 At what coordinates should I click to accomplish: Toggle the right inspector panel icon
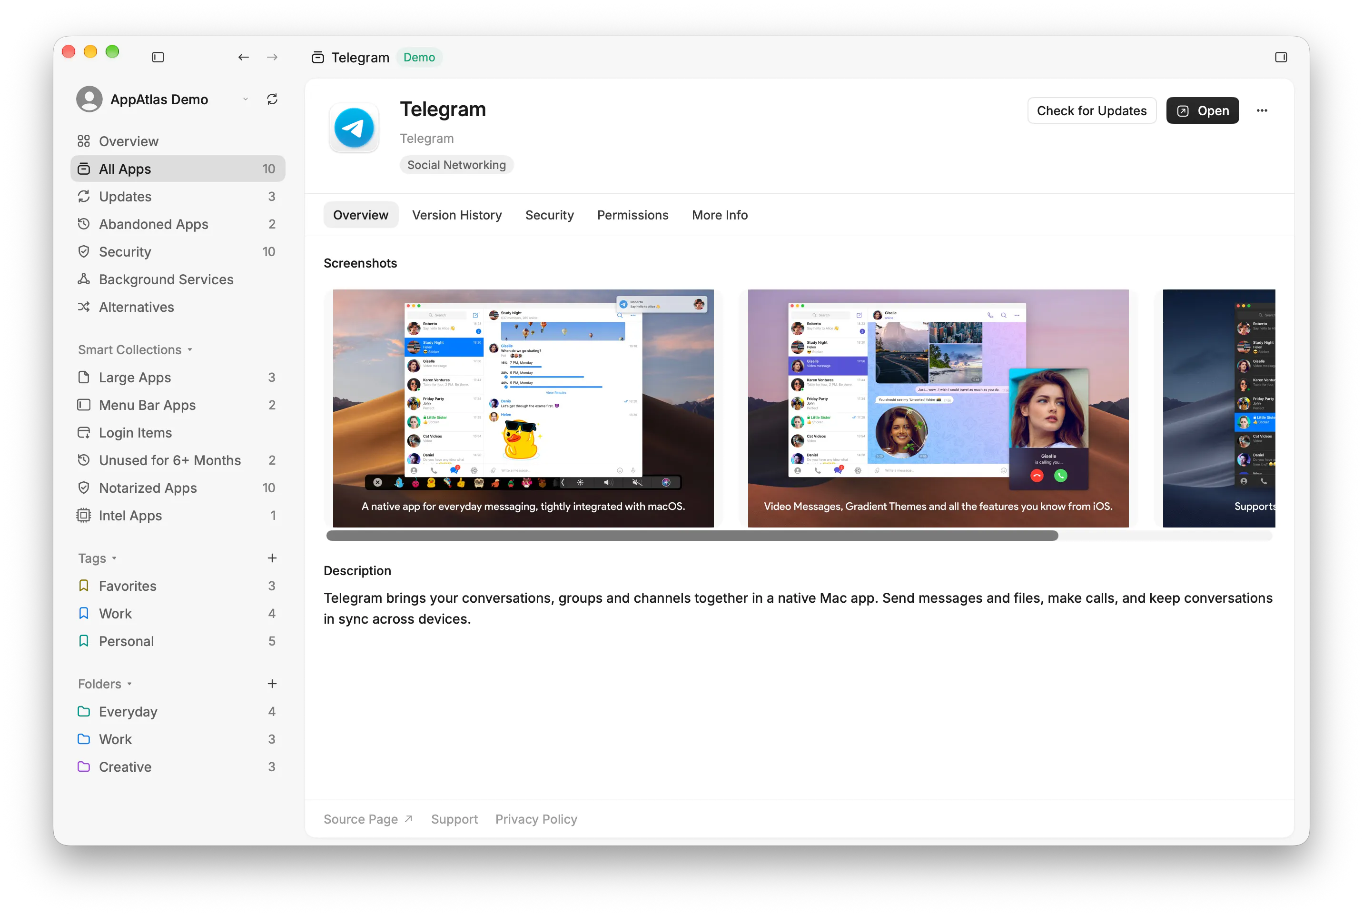tap(1280, 57)
